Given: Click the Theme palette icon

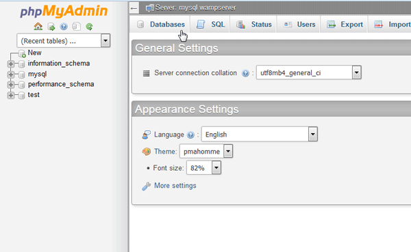Looking at the screenshot, I should 147,152.
